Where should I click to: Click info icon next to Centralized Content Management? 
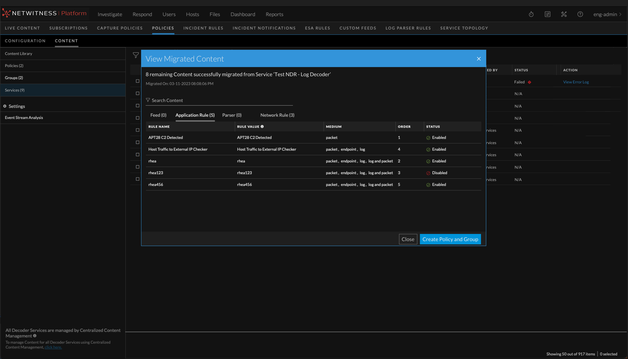(35, 336)
